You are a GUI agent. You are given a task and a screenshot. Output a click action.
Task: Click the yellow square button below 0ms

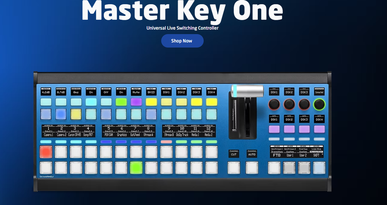click(x=76, y=114)
